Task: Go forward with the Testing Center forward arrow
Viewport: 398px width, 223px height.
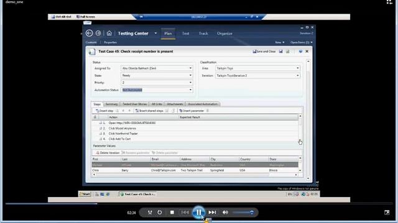Action: click(x=98, y=33)
